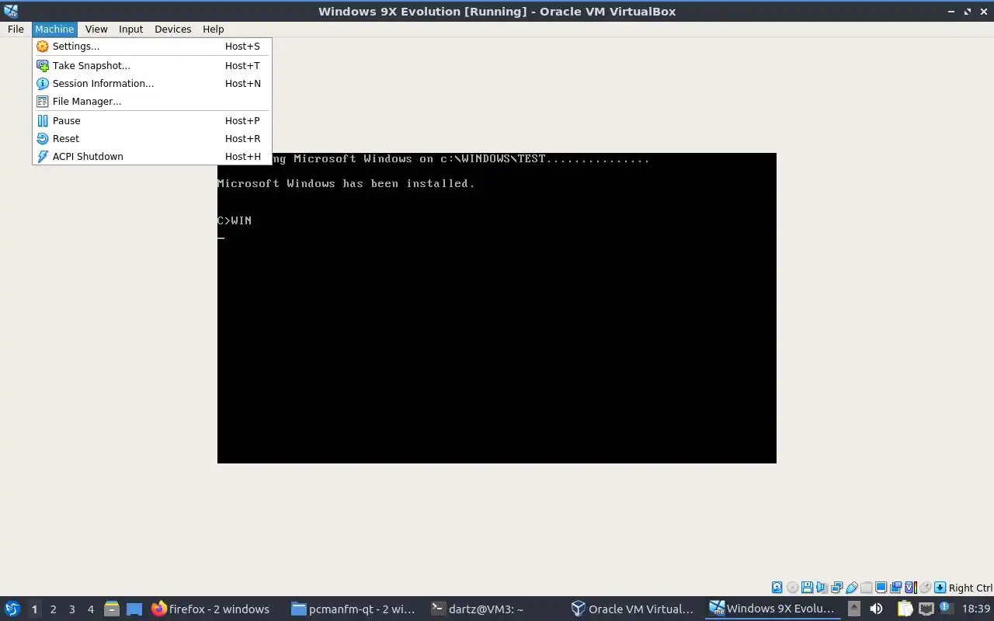994x621 pixels.
Task: Click the shared folders status icon
Action: tap(866, 588)
